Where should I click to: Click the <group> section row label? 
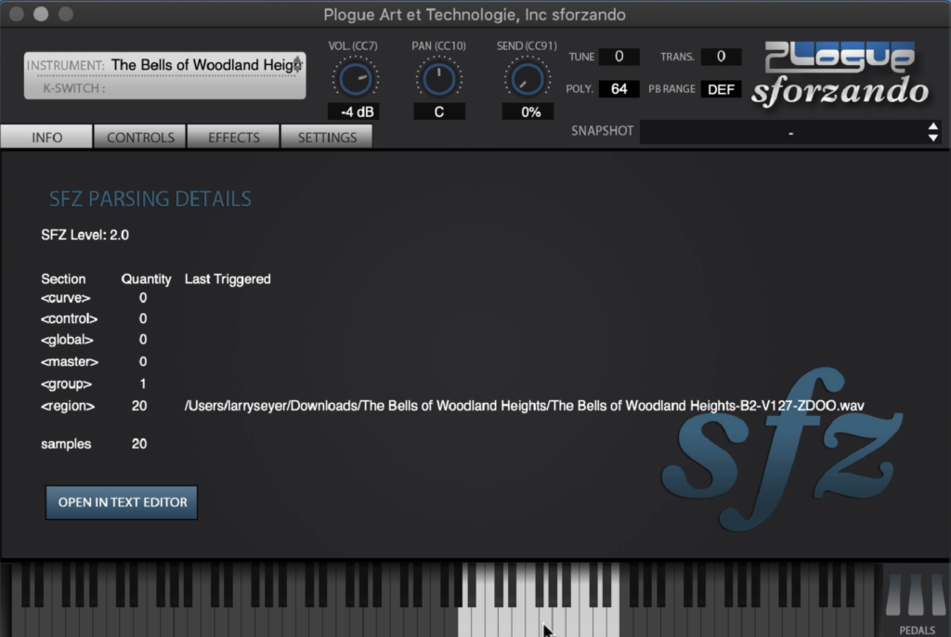tap(66, 384)
